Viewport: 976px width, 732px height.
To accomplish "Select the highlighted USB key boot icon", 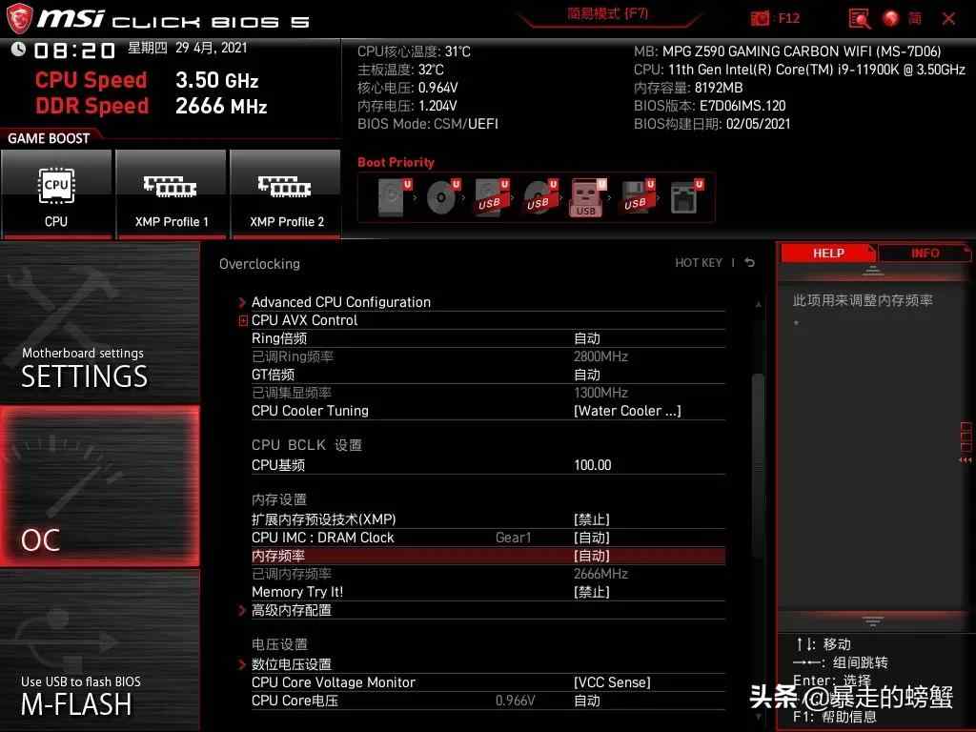I will click(x=587, y=197).
